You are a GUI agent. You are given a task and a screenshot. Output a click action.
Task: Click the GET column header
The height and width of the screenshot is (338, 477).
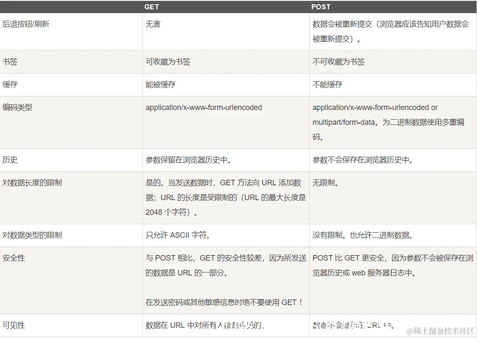tap(151, 7)
